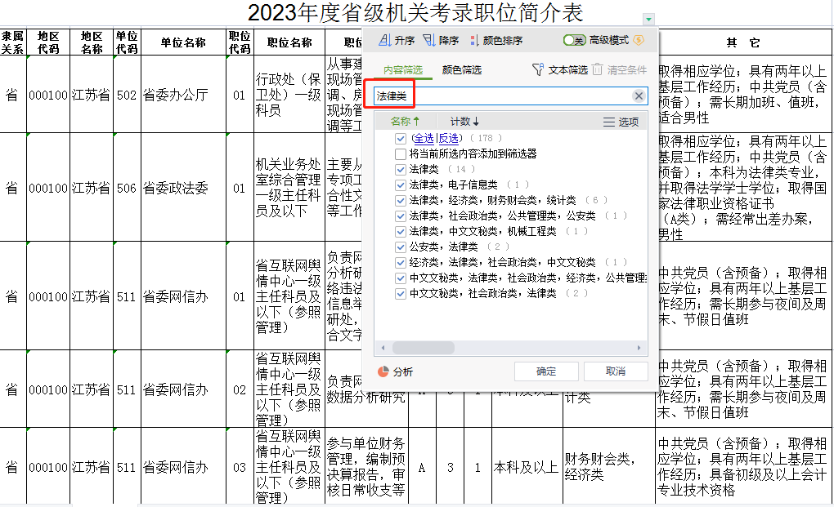Uncheck 经济类，法律类，社会政治类，中文文秘类 item
This screenshot has width=834, height=507.
point(401,263)
